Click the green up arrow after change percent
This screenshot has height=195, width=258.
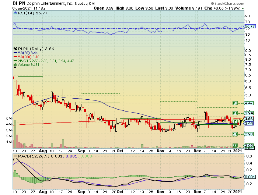(243, 8)
